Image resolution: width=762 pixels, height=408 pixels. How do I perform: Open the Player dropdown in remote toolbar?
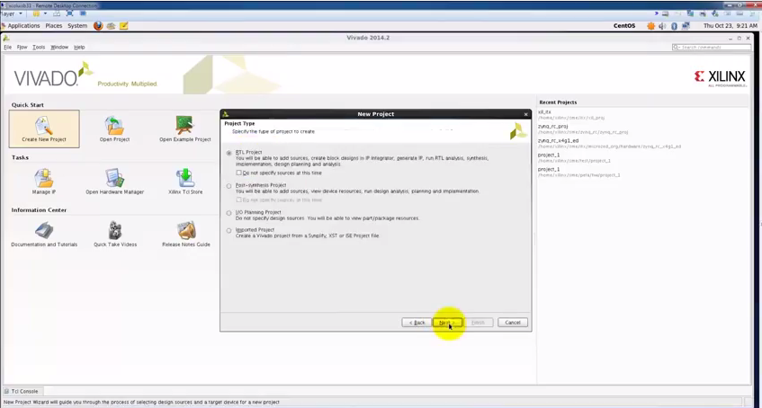tap(11, 13)
